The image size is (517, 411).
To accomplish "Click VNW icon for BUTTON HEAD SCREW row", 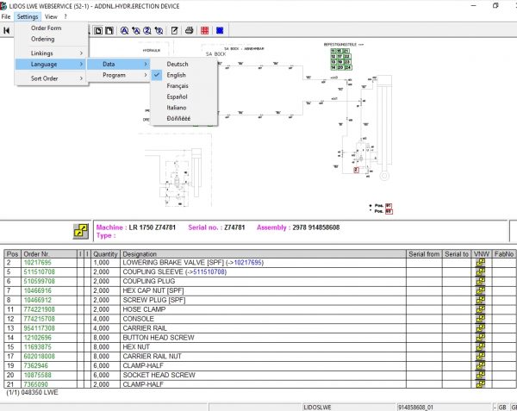I will click(481, 338).
